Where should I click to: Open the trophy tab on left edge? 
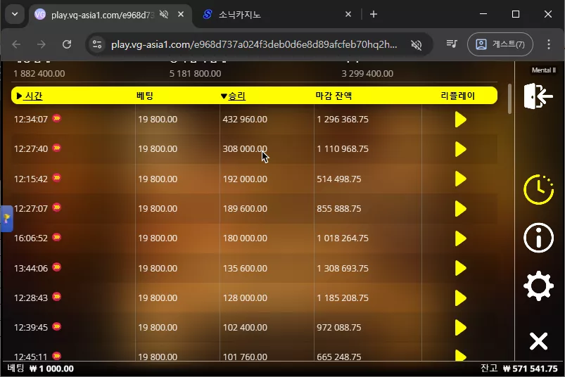click(6, 219)
